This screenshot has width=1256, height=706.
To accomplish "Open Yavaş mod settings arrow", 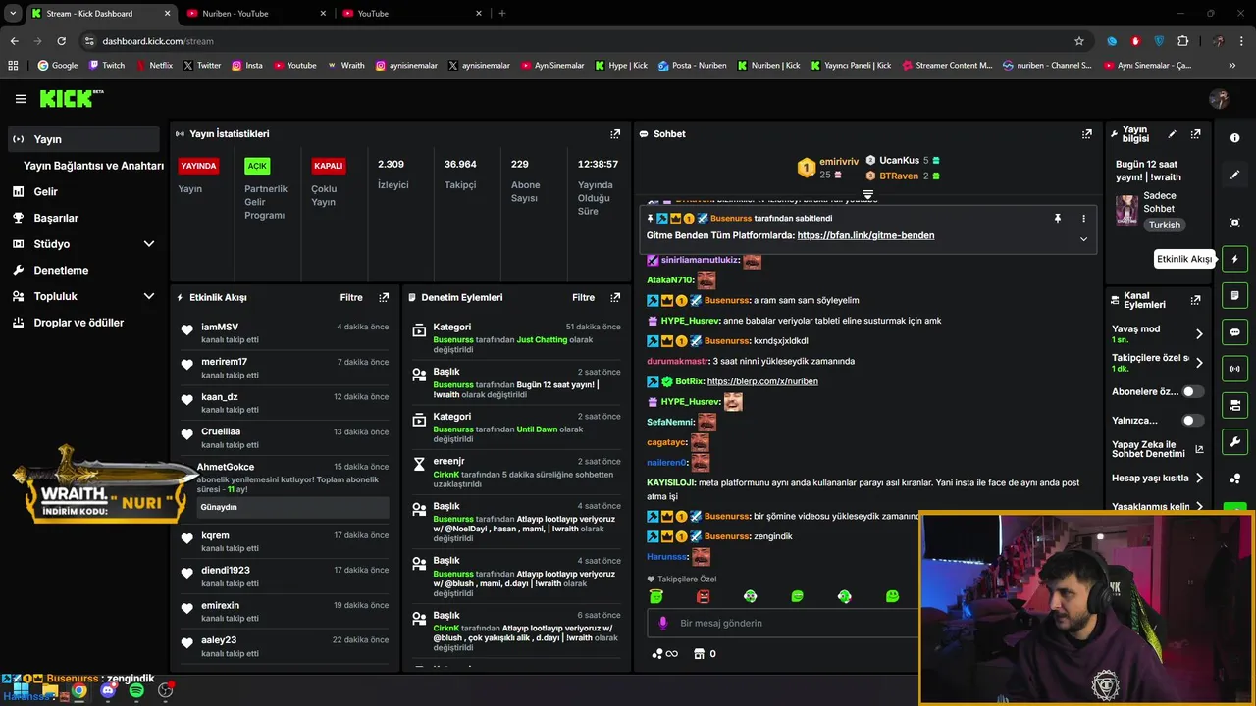I will point(1199,334).
